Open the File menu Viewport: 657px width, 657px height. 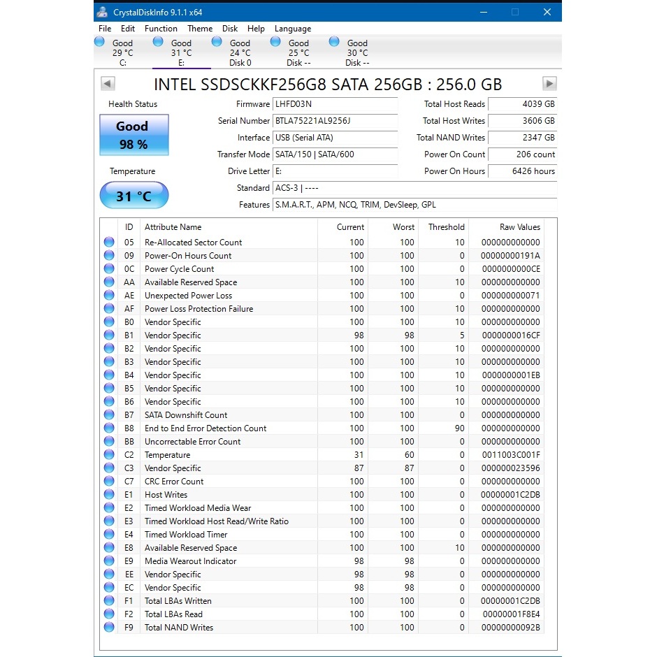pyautogui.click(x=105, y=29)
